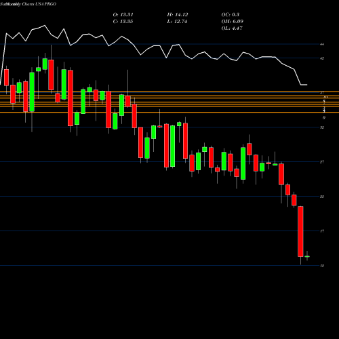Click the 12 price axis label

pyautogui.click(x=322, y=266)
